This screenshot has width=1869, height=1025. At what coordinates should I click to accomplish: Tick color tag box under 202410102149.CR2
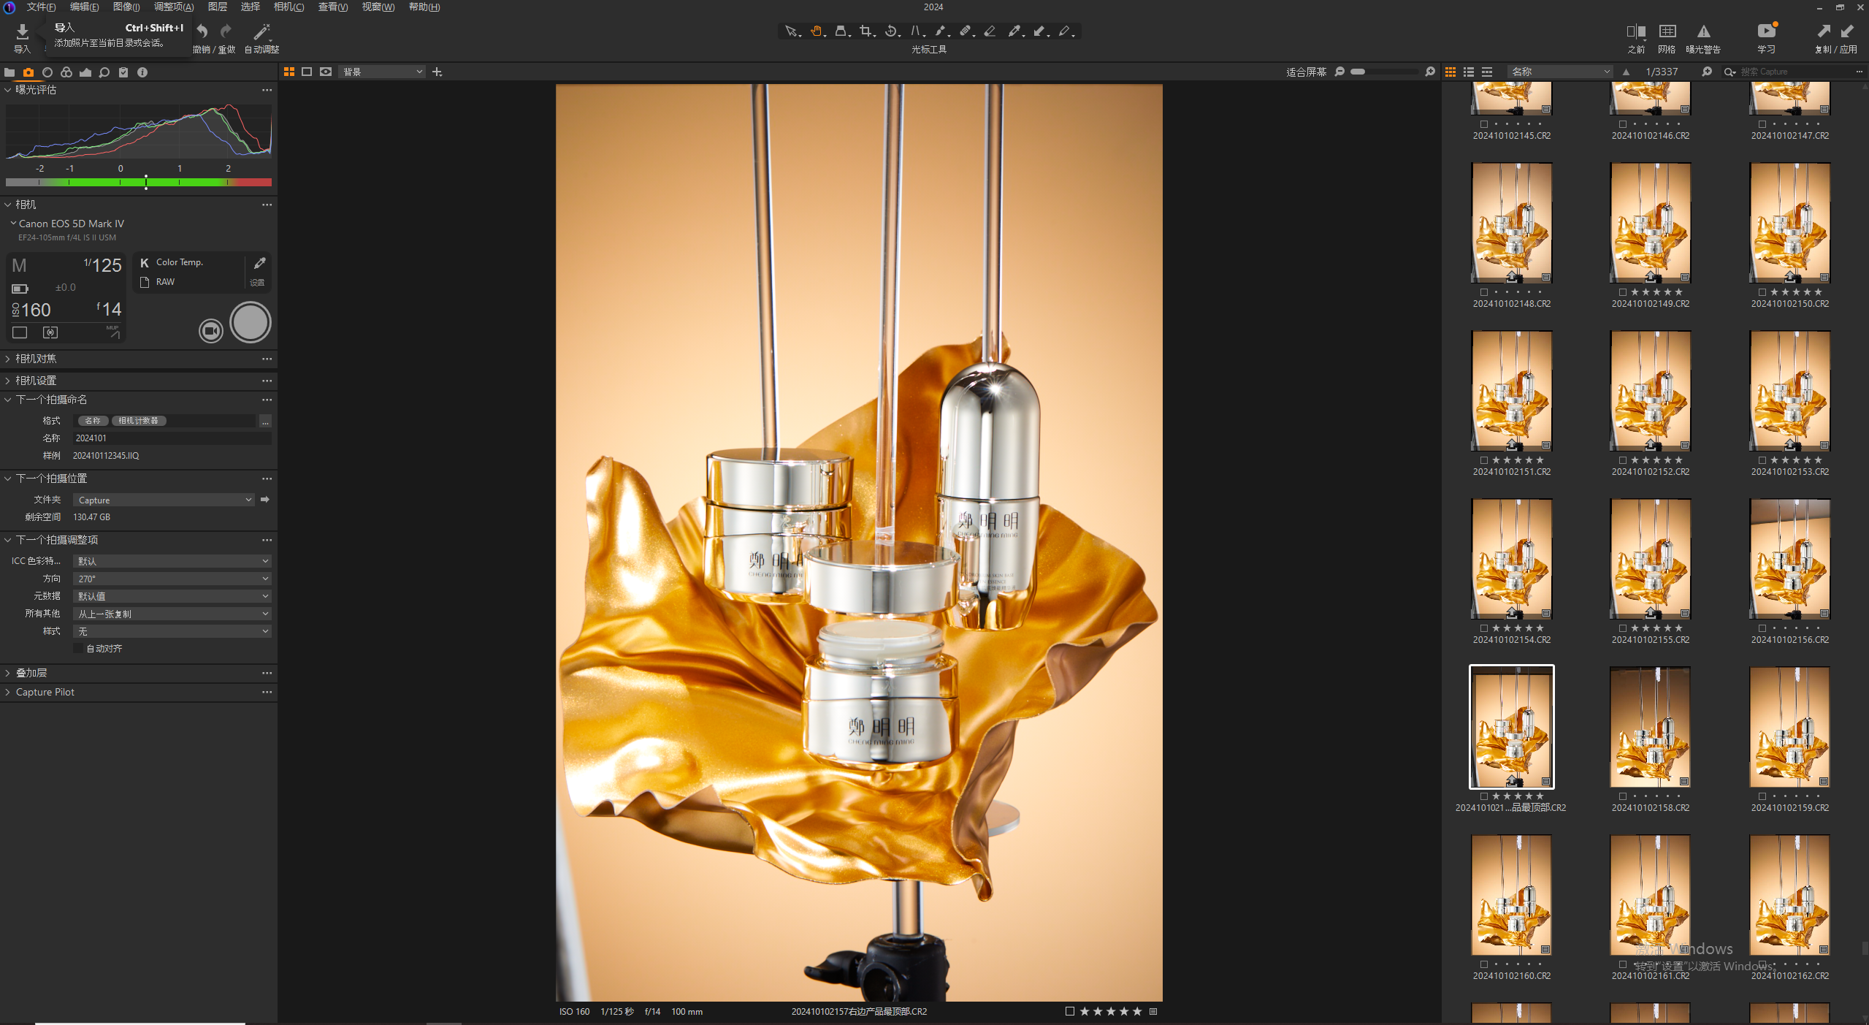pos(1623,292)
